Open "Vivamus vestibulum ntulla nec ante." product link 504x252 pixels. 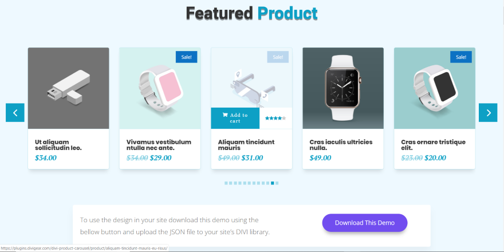tap(159, 145)
